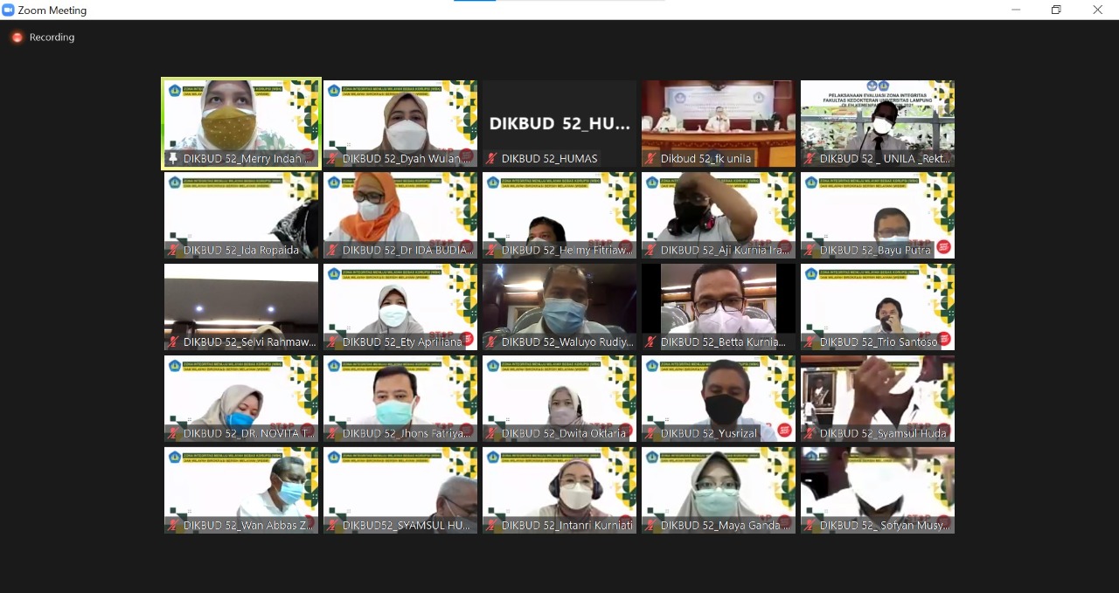Click the muted mic icon next to Yusrizal
Screen dimensions: 1119x593
(651, 434)
